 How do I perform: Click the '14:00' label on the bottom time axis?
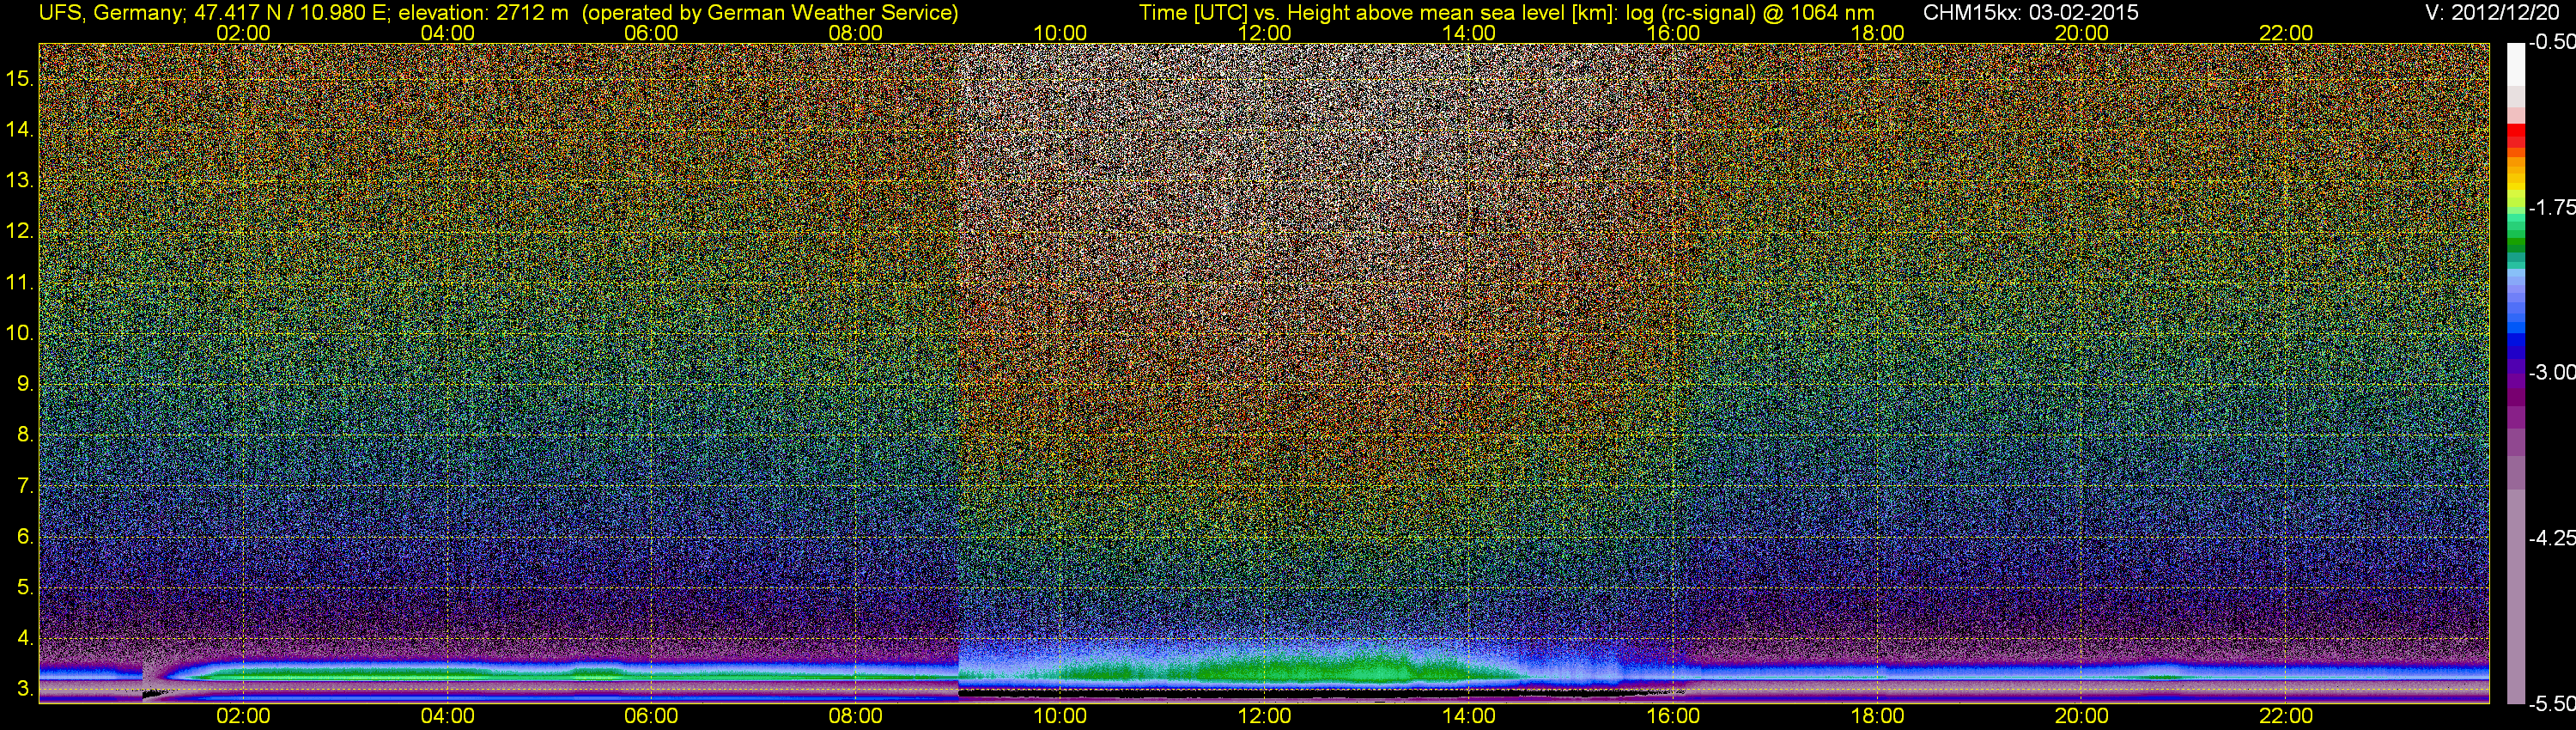tap(1469, 716)
